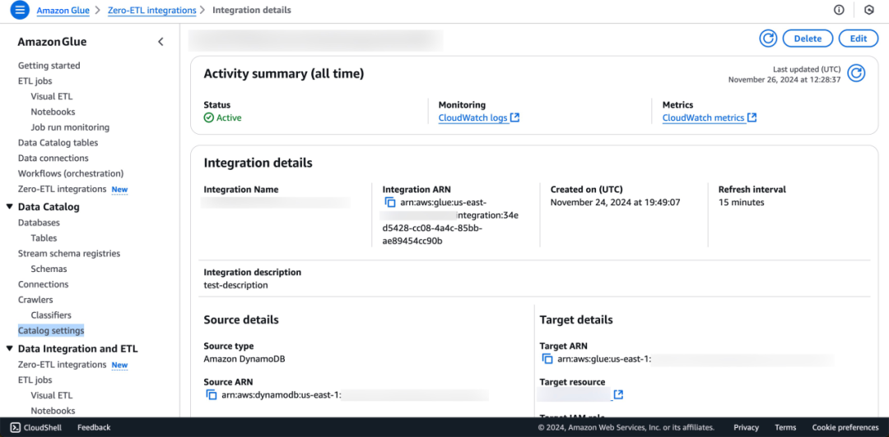Open Databases in Data Catalog
Viewport: 889px width, 437px height.
coord(40,223)
